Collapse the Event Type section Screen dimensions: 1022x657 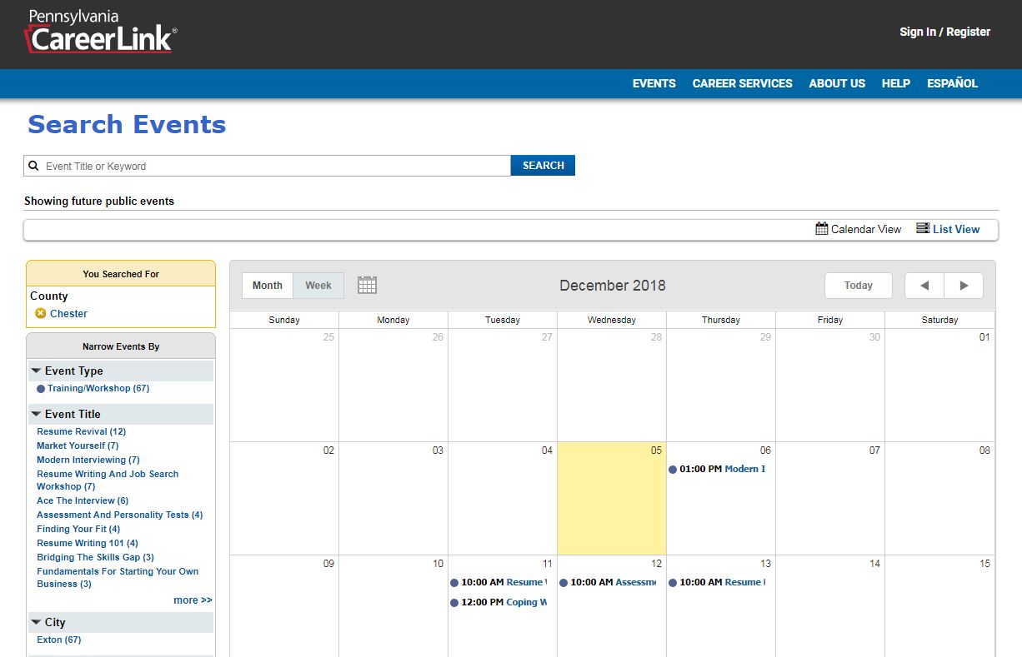coord(37,371)
